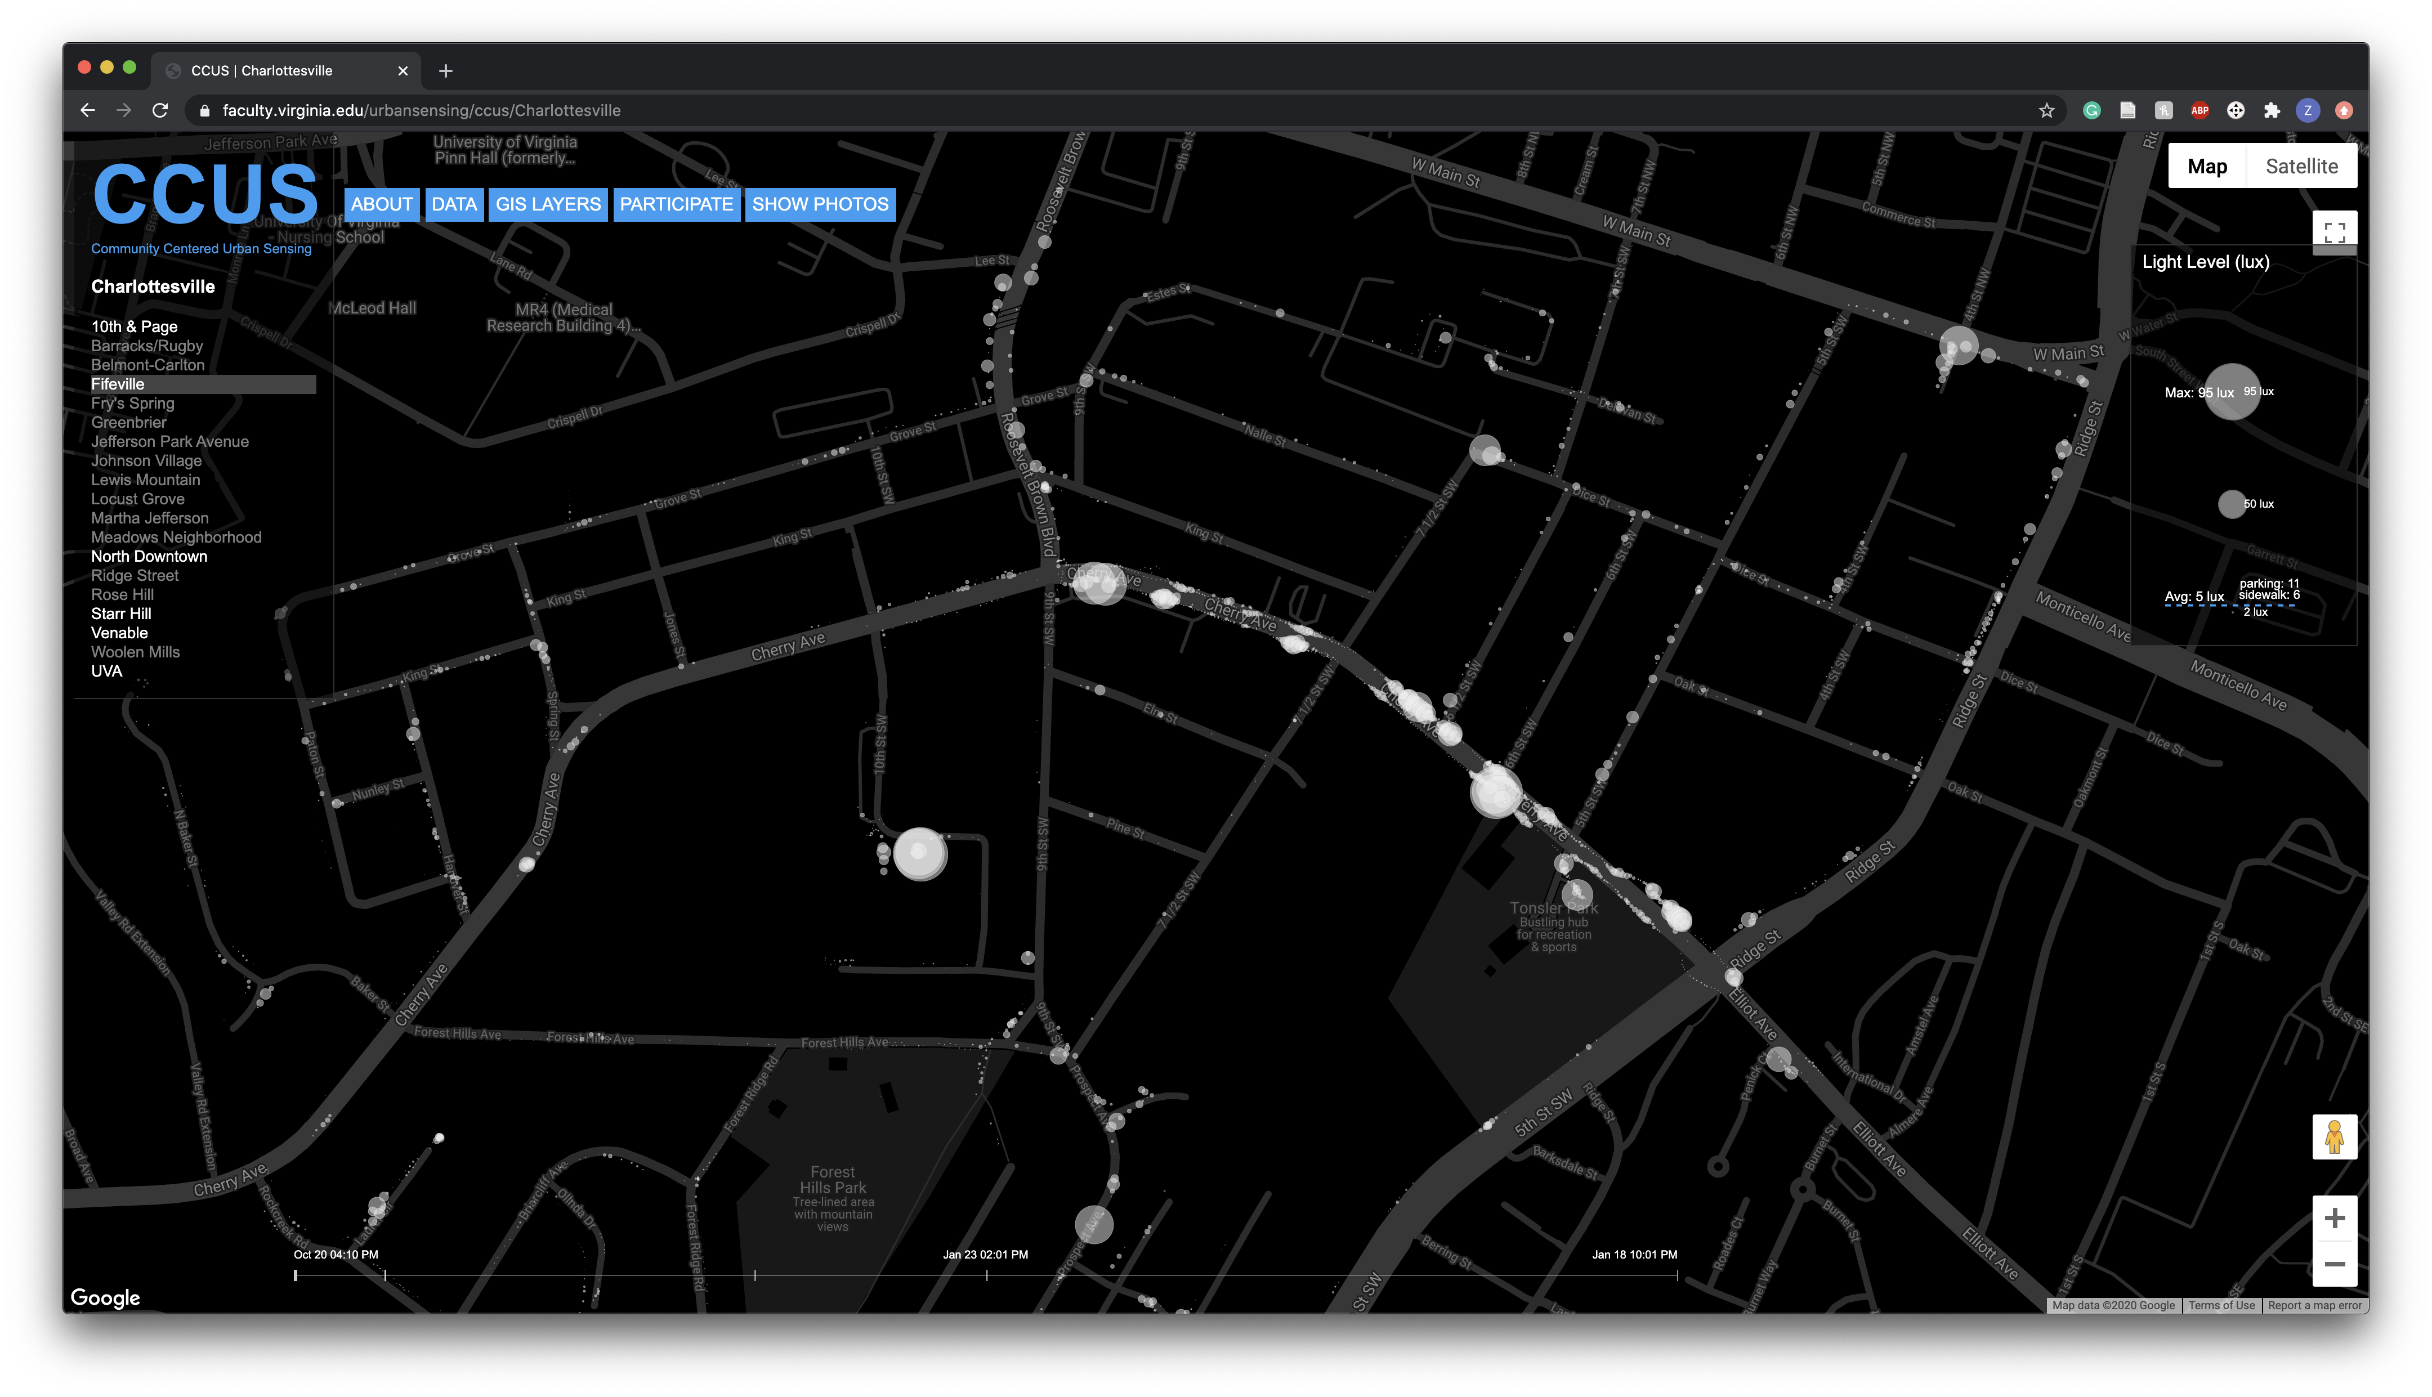Screen dimensions: 2432x1397
Task: Click the AdBlock Plus extension icon
Action: coord(2199,110)
